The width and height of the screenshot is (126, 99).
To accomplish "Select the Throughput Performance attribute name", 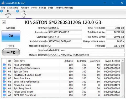I will pyautogui.click(x=27, y=68).
